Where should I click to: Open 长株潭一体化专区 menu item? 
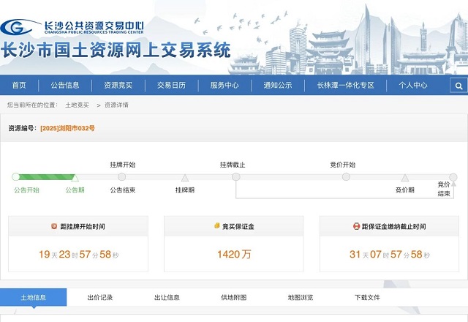(345, 85)
